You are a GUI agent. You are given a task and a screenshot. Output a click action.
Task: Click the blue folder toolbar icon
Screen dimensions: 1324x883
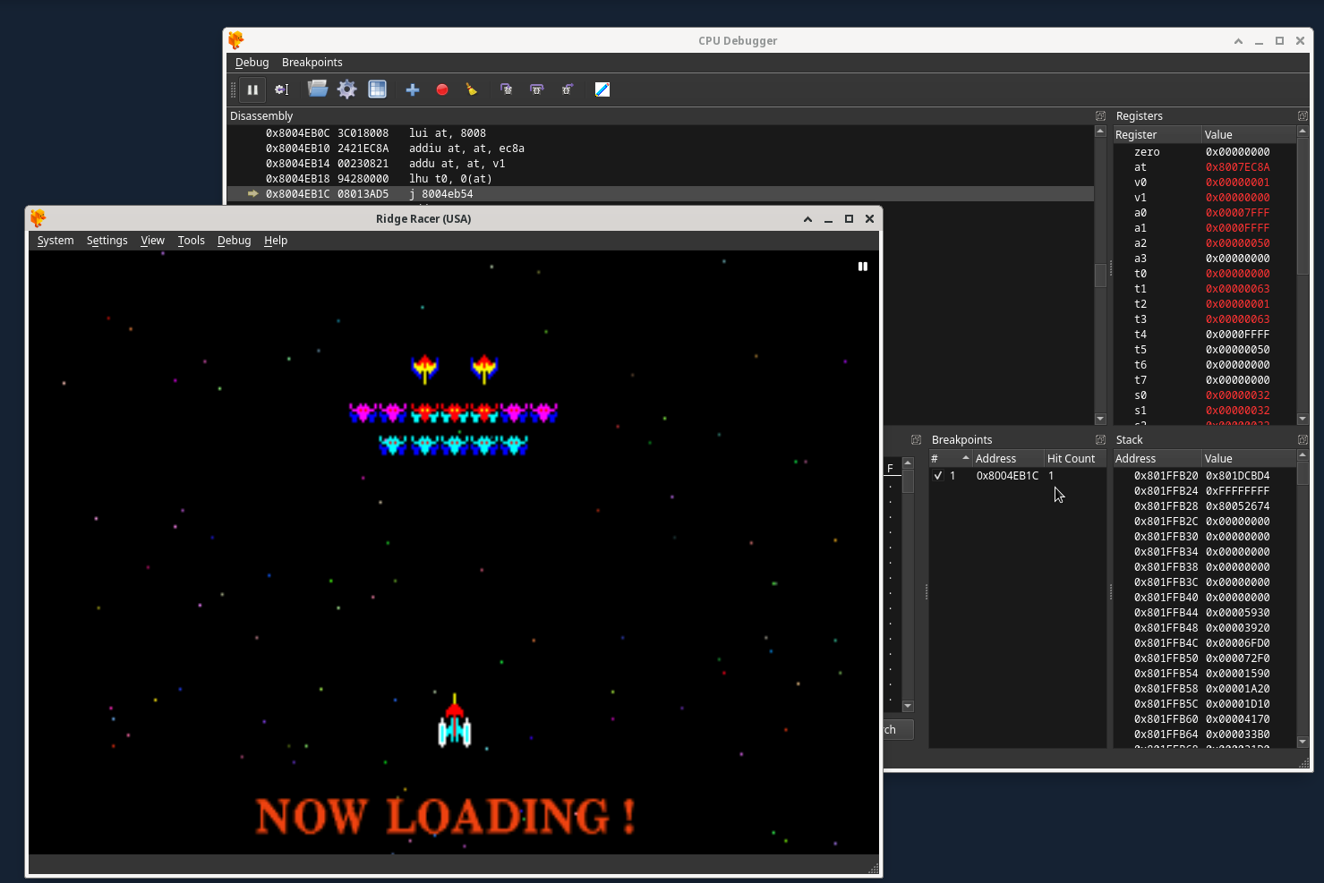(318, 89)
